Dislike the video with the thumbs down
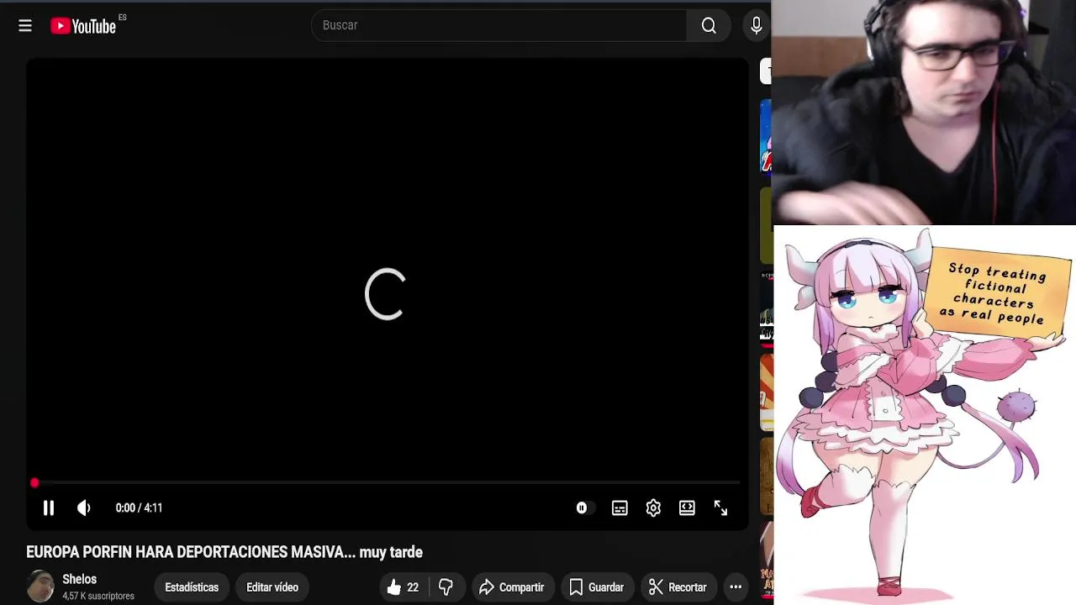The height and width of the screenshot is (605, 1076). coord(446,587)
